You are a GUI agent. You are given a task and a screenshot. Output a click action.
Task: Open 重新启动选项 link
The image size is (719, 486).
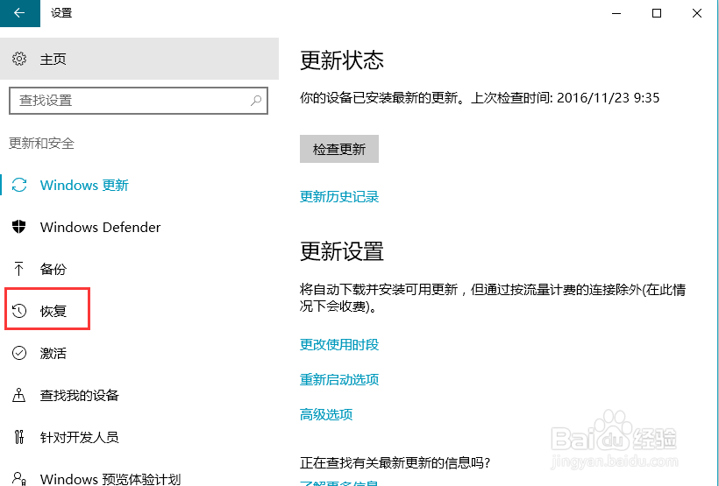(339, 379)
